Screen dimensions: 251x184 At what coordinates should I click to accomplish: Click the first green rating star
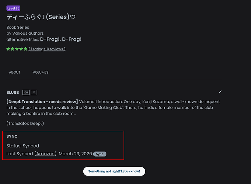coord(8,49)
